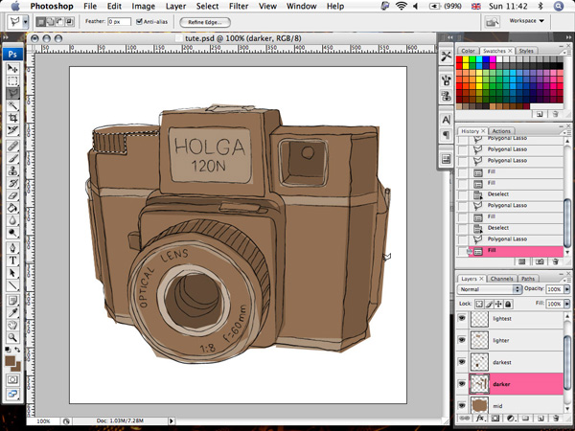Click the Refine Edge button

[x=205, y=22]
